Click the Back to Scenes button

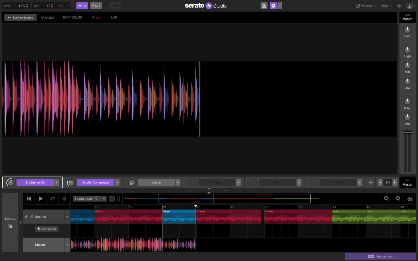(x=20, y=17)
